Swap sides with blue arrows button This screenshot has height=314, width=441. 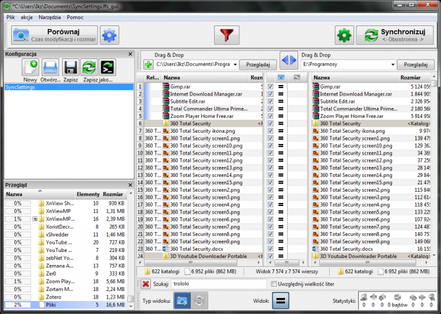(x=289, y=60)
